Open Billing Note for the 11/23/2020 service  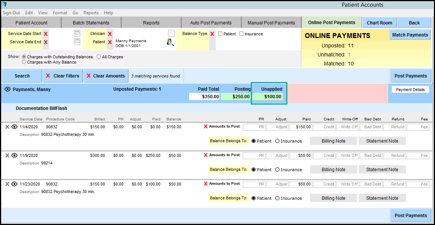point(333,198)
